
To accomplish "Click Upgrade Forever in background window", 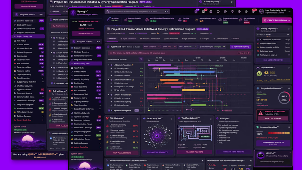I will coord(29,6).
